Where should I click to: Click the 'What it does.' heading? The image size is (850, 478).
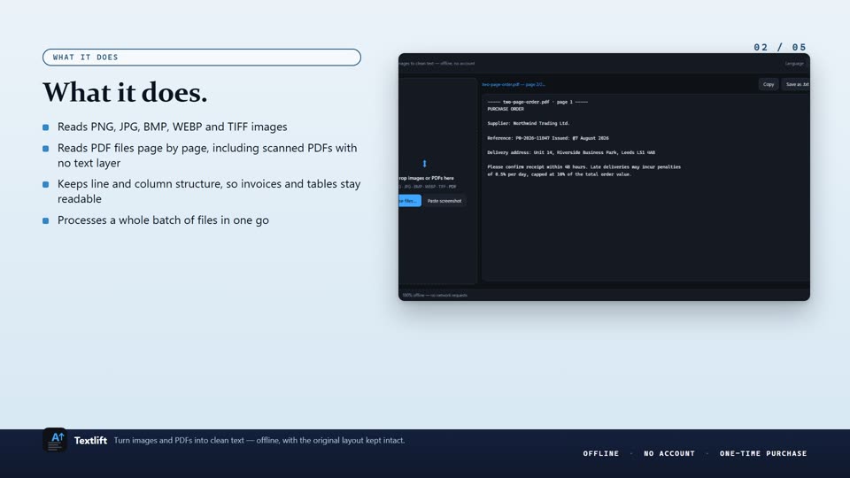[125, 92]
